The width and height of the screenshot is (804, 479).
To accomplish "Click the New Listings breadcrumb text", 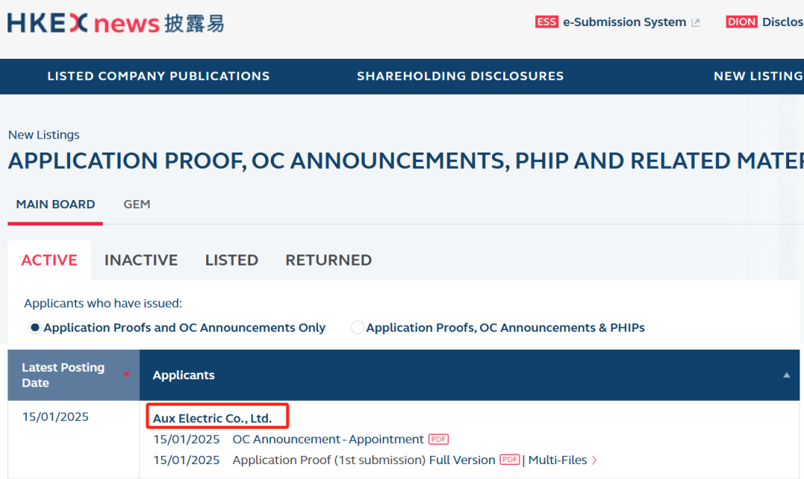I will point(44,135).
